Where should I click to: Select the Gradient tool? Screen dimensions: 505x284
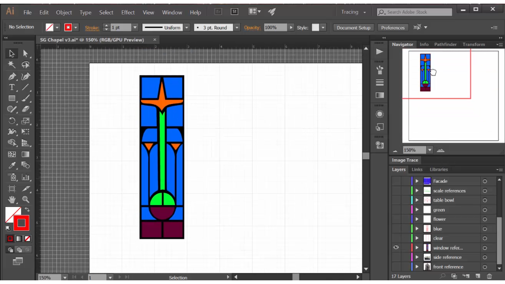(x=26, y=154)
